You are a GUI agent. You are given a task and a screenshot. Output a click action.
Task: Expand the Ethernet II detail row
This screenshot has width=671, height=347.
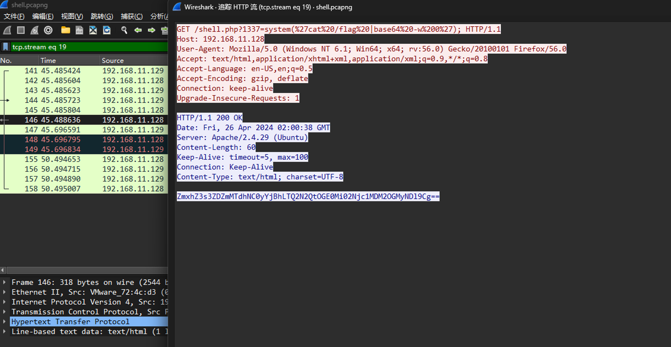coord(4,292)
